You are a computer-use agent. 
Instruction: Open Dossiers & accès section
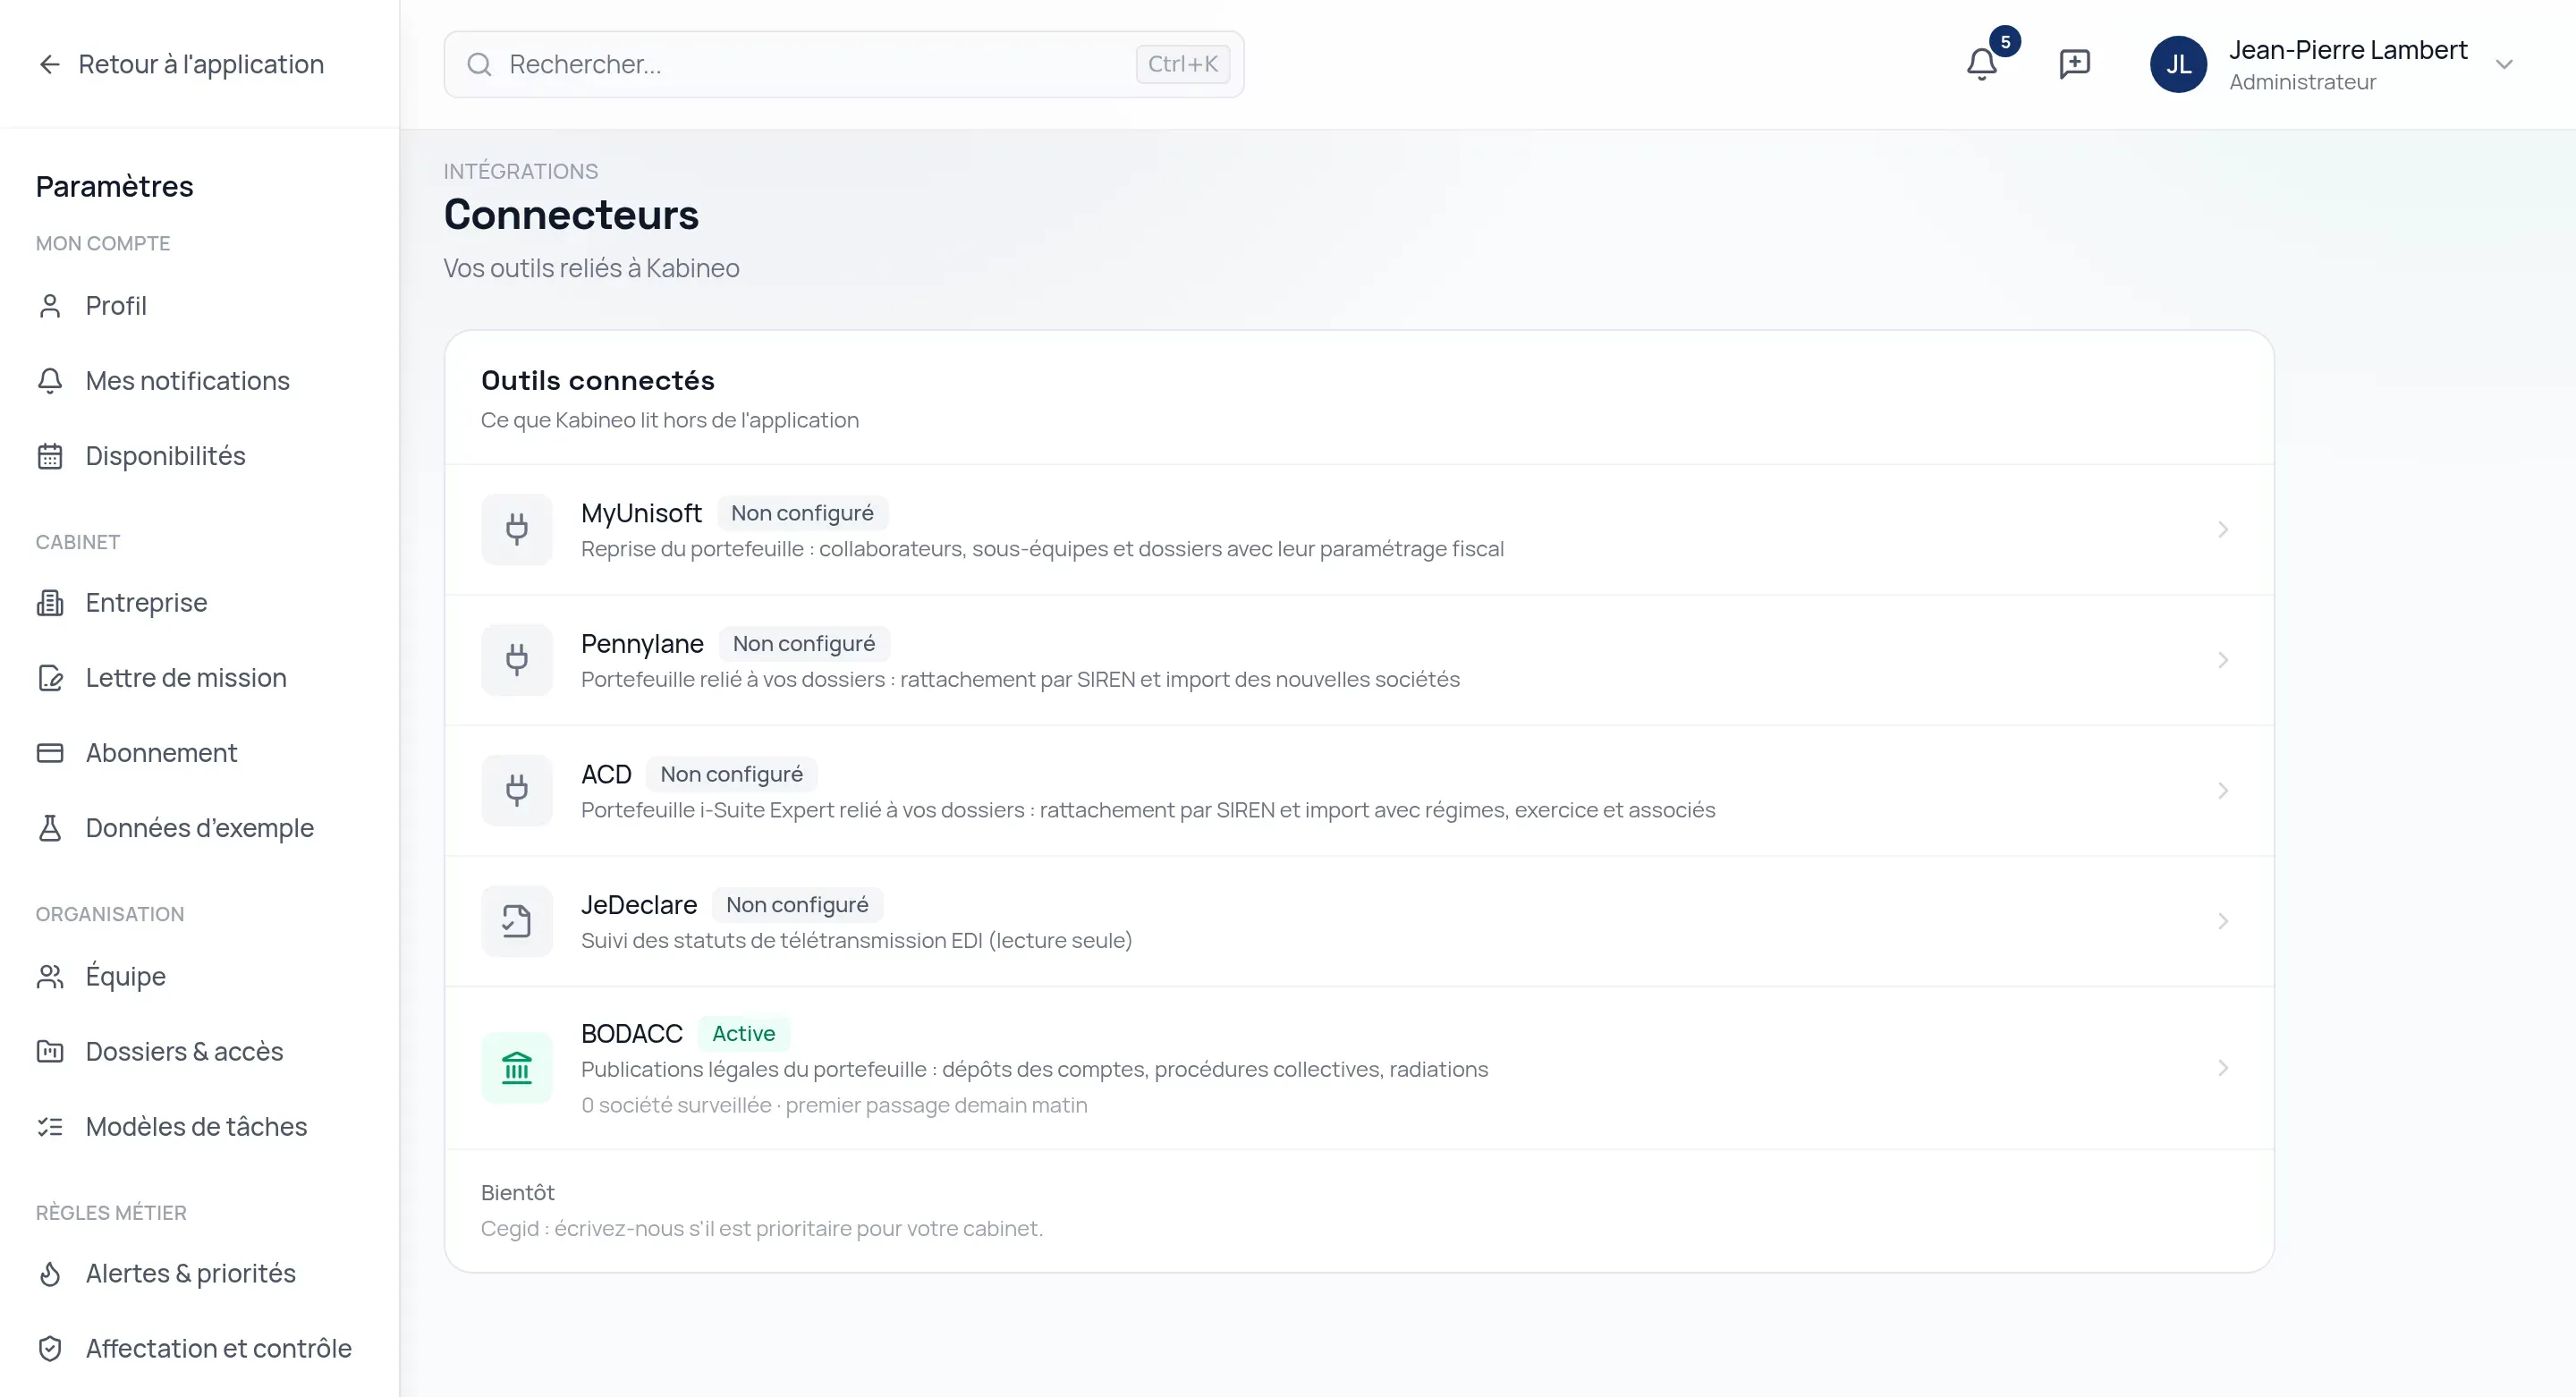point(187,1052)
